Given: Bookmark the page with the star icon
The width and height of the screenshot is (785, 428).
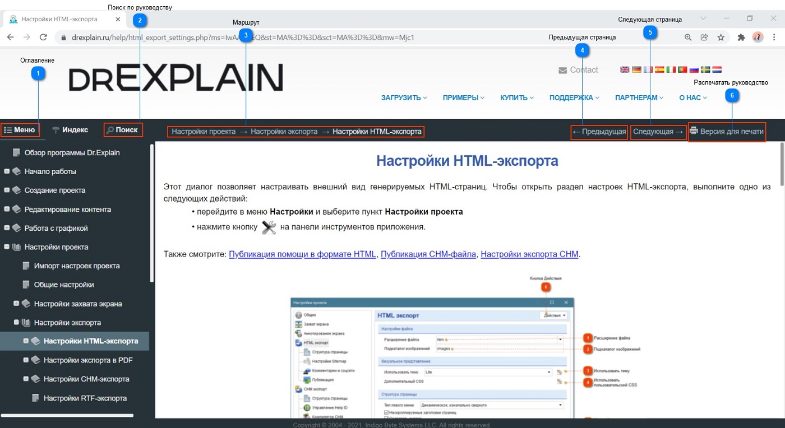Looking at the screenshot, I should point(721,38).
